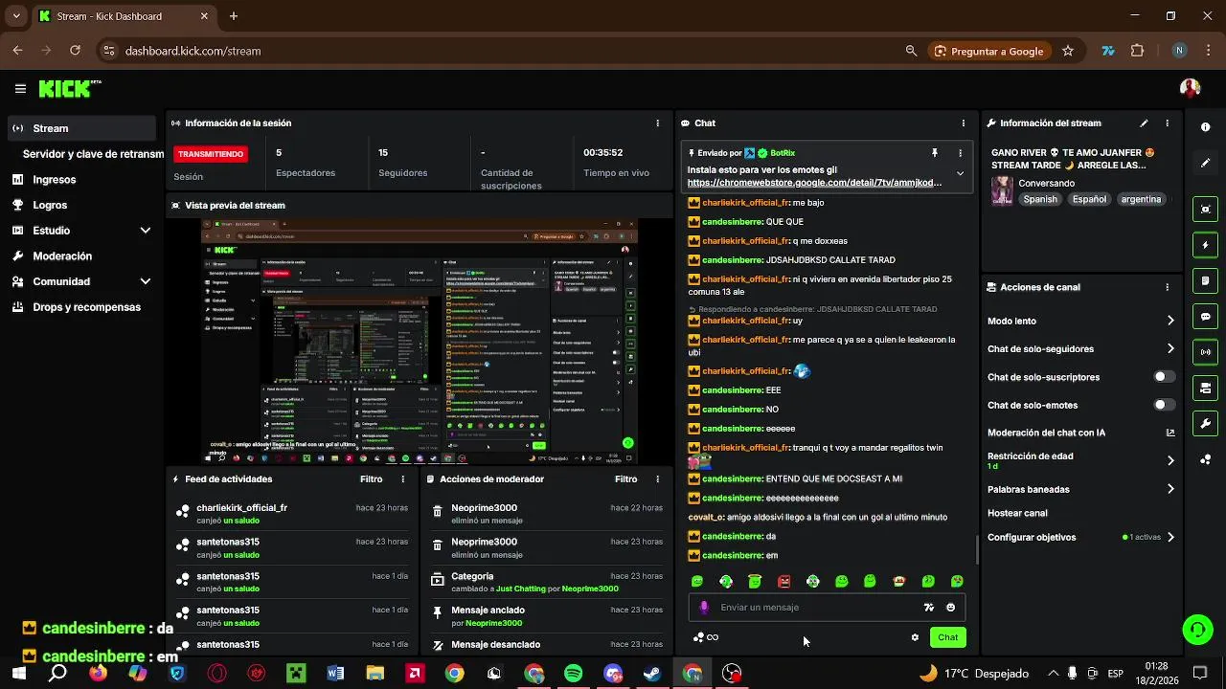Open pinned message three-dot options
1226x689 pixels.
click(x=960, y=153)
